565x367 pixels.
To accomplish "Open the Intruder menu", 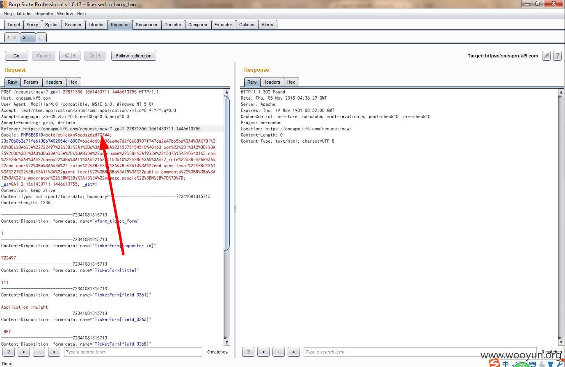I will click(24, 14).
